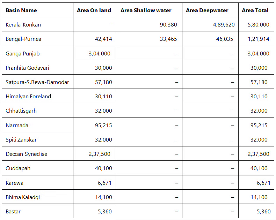Click the Area On land column header
276x220 pixels.
[94, 10]
